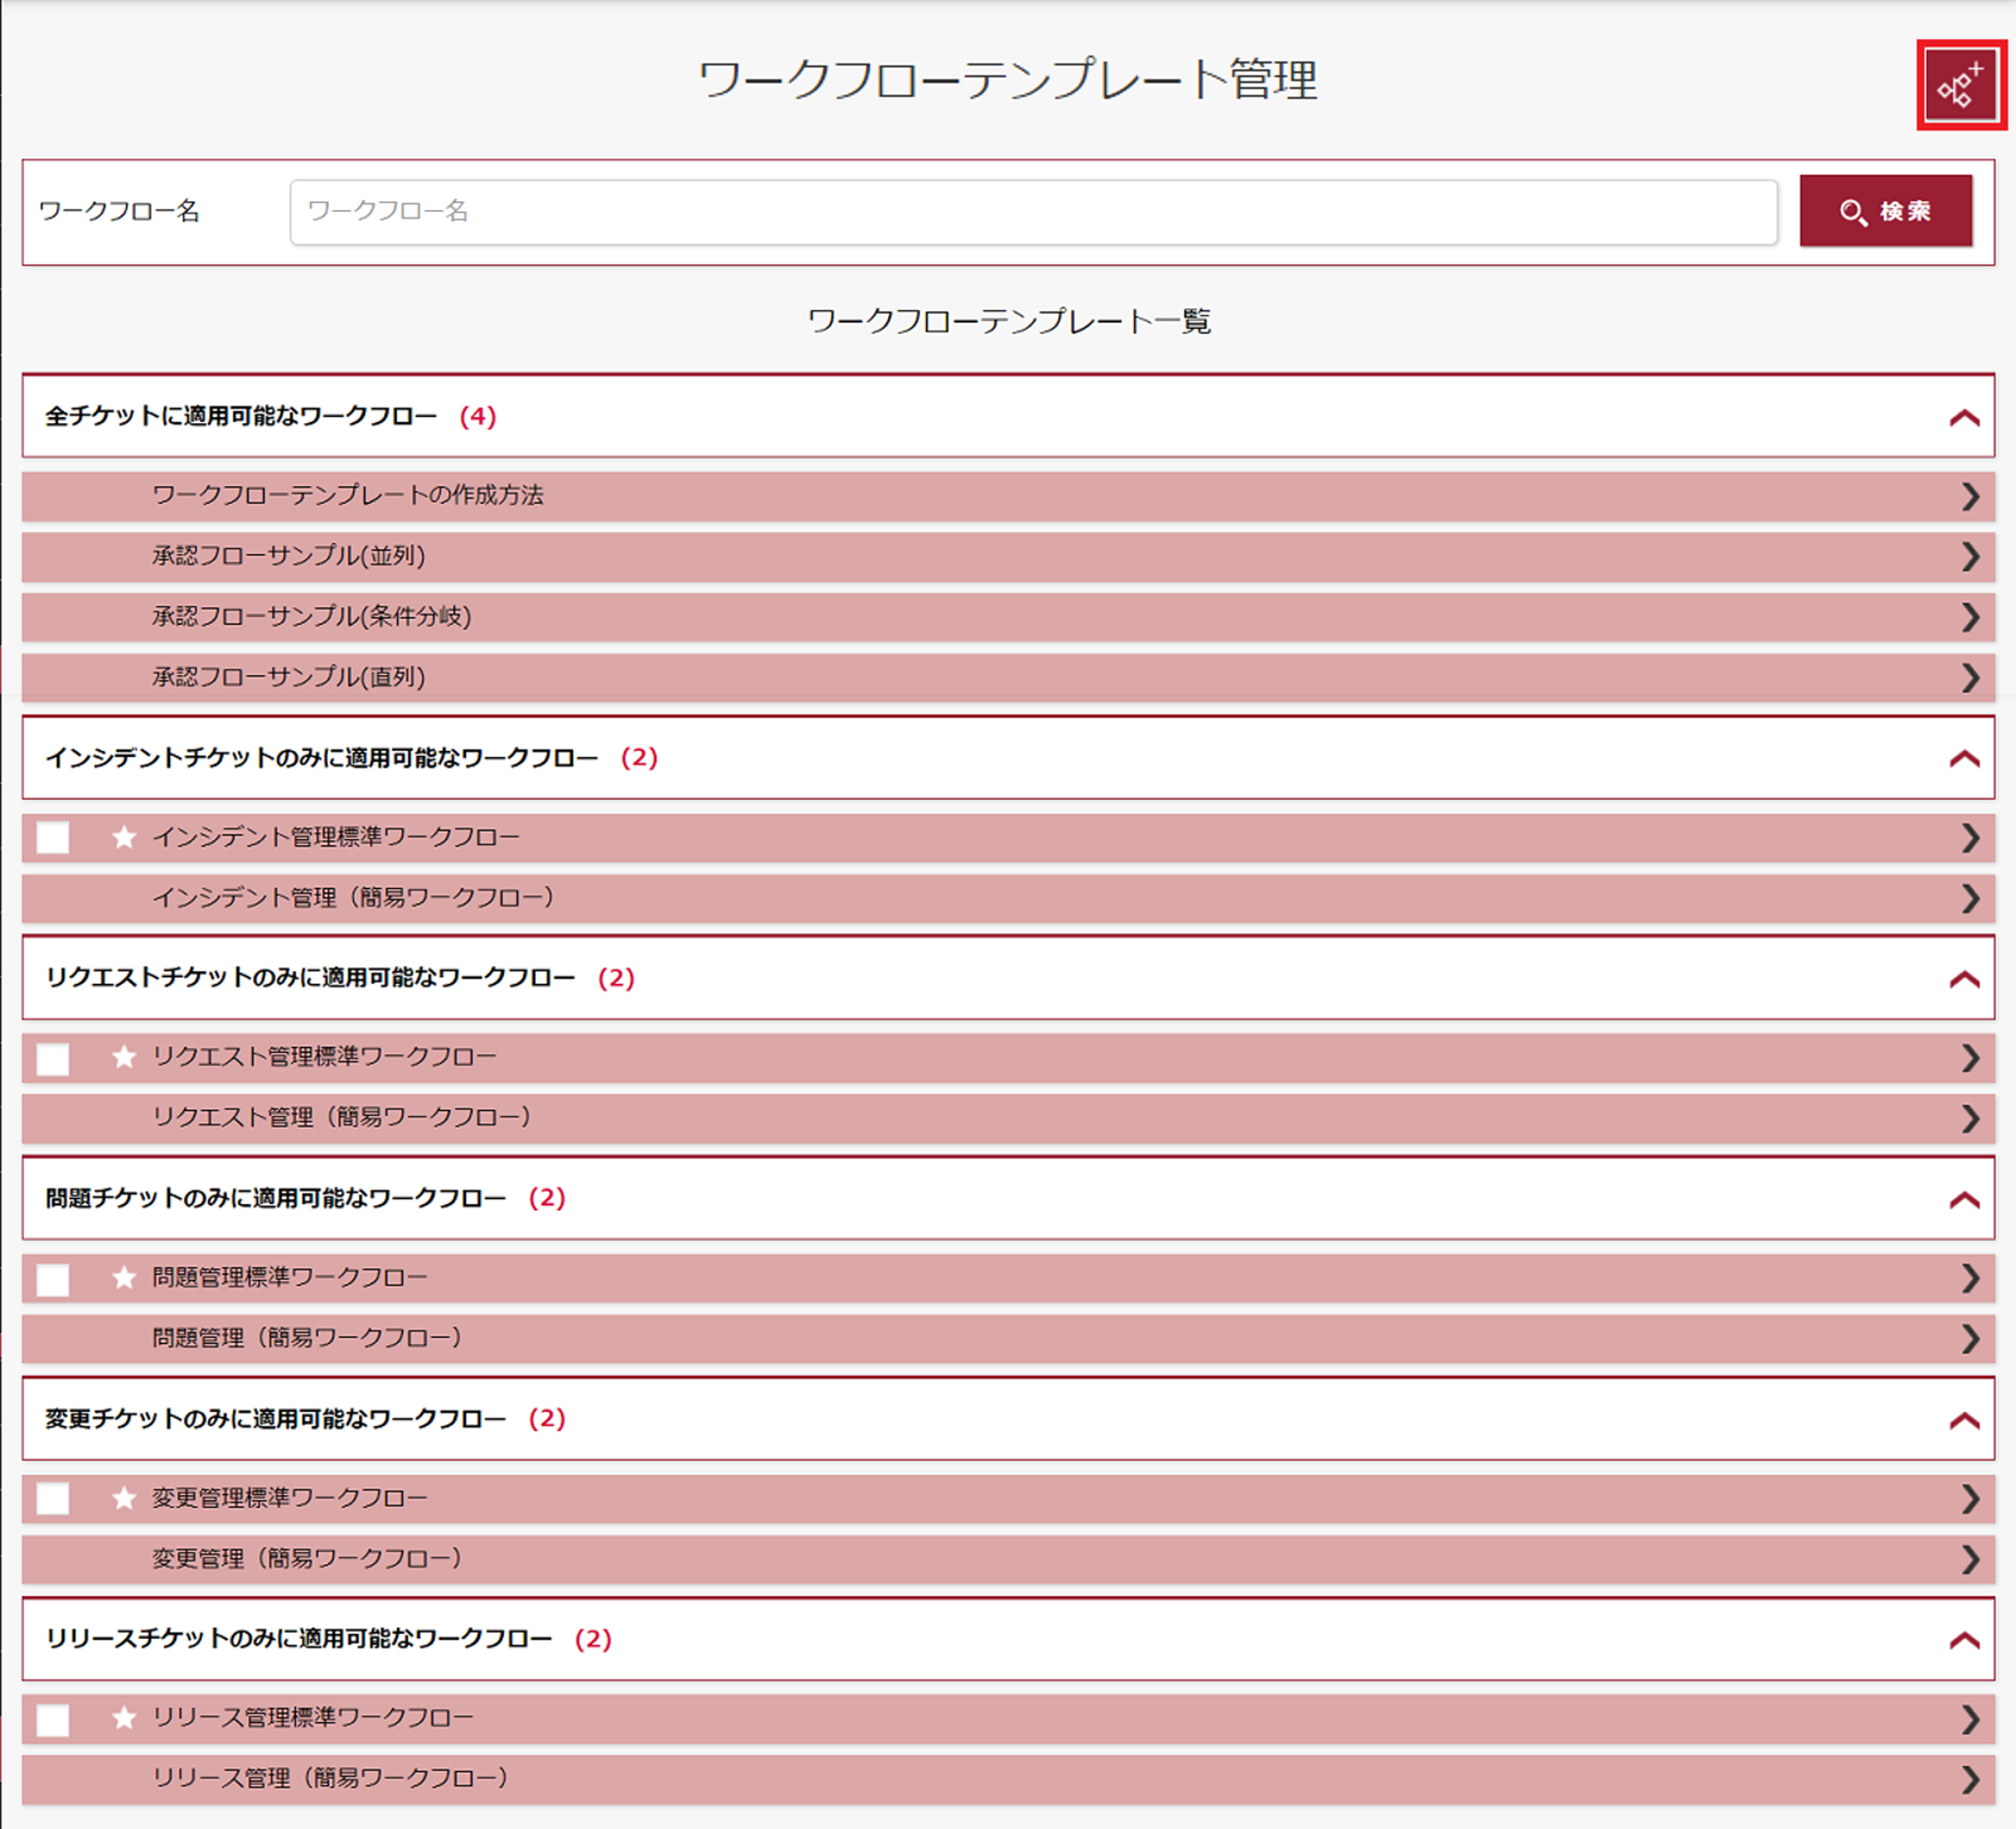
Task: Select the インシデント管理（簡易ワークフロー） template name
Action: (354, 897)
